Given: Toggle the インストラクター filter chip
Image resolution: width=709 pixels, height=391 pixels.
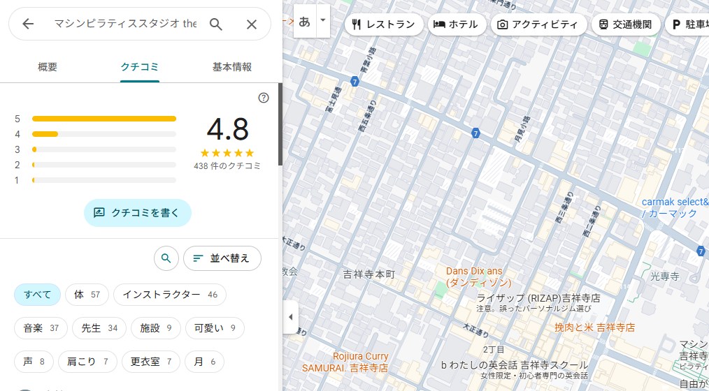Looking at the screenshot, I should [170, 295].
